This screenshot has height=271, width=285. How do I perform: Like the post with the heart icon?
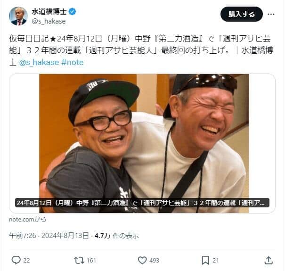[142, 260]
